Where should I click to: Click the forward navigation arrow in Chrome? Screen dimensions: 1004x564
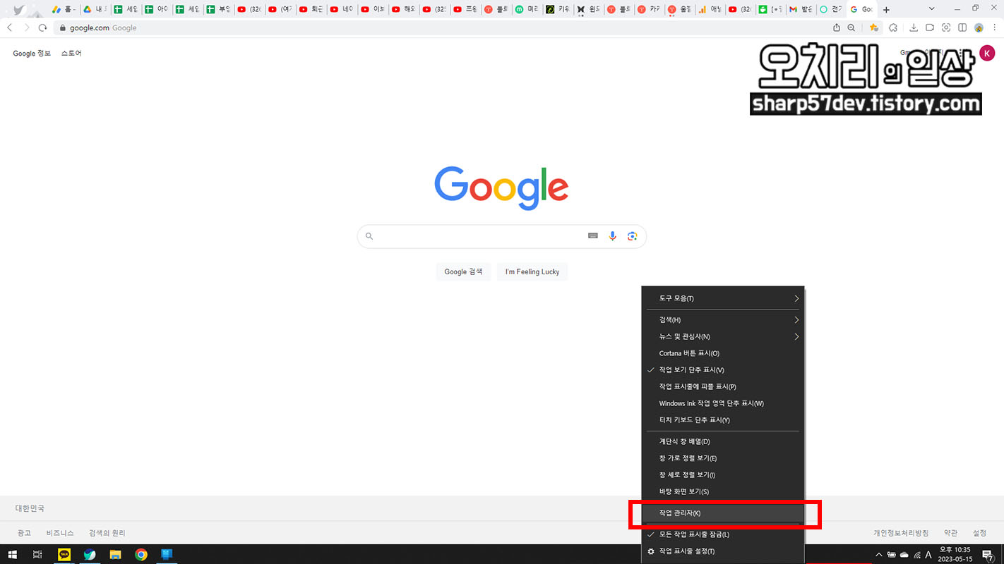pyautogui.click(x=26, y=27)
